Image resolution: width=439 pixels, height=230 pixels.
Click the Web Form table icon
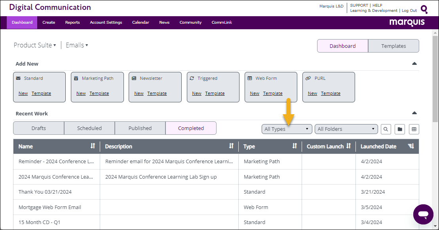(x=250, y=78)
